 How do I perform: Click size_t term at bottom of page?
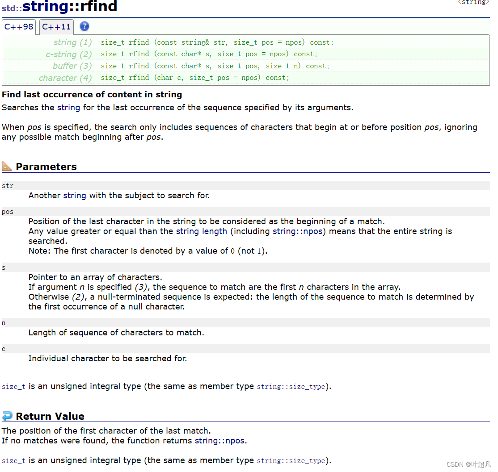tap(14, 460)
